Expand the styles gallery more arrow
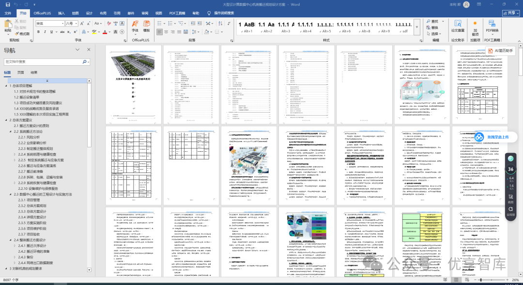Viewport: 523px width, 285px height. (417, 27)
